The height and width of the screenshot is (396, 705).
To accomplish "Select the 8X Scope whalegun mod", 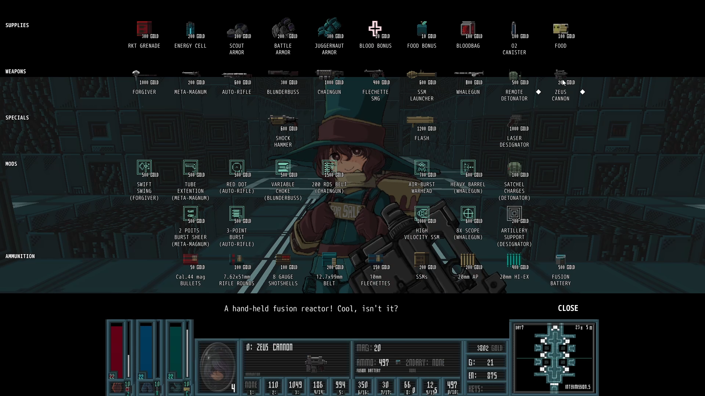I will [x=468, y=213].
